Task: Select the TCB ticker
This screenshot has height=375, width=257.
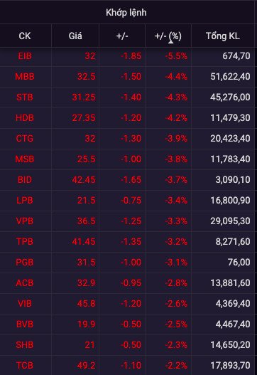Action: [x=25, y=365]
